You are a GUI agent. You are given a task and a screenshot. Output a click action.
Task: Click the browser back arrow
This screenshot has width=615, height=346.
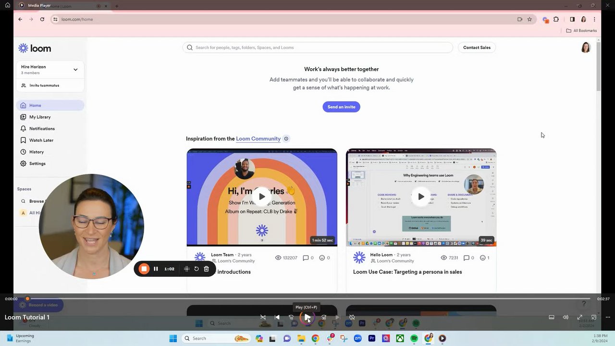tap(20, 19)
